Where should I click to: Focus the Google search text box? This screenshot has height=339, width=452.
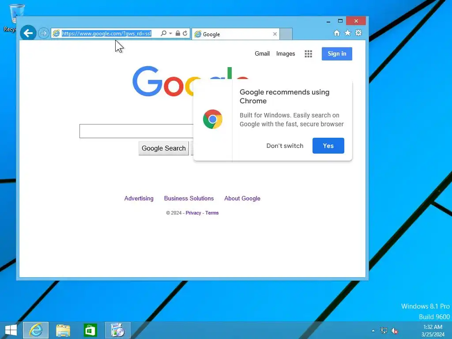coord(136,131)
